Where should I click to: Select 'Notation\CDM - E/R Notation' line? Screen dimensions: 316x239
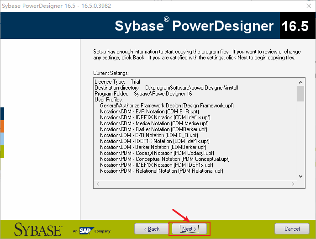click(x=149, y=112)
